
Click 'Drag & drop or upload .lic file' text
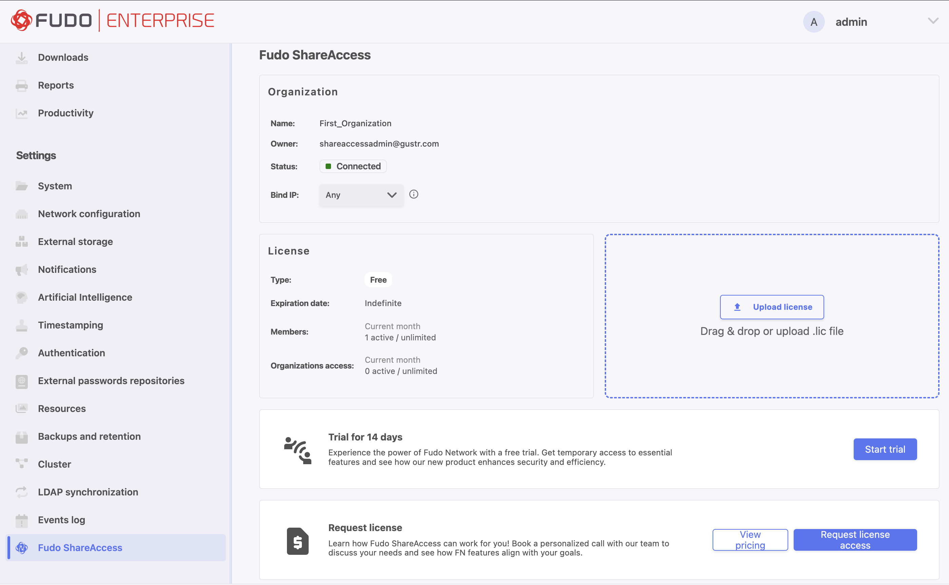click(772, 331)
